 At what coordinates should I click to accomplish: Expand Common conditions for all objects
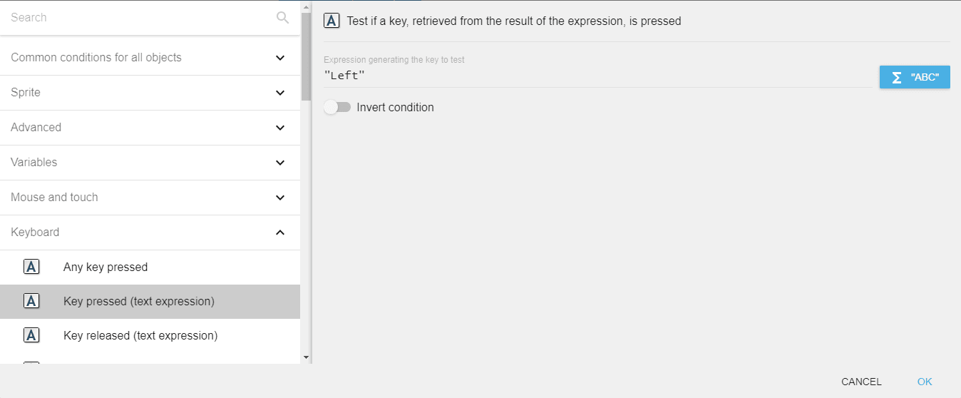click(x=280, y=58)
